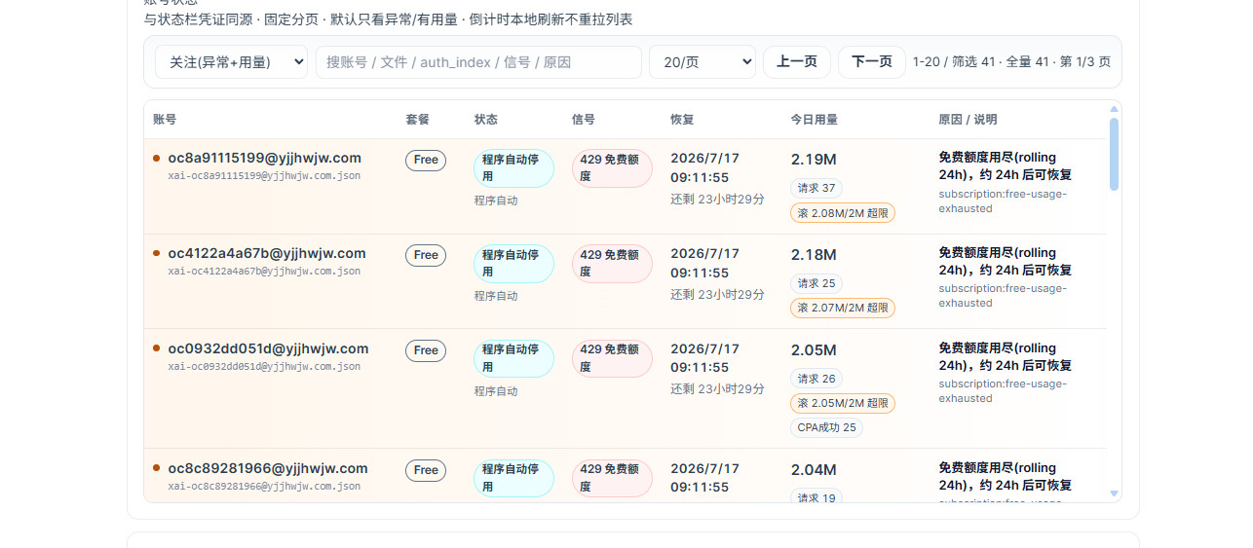The width and height of the screenshot is (1253, 548).
Task: Select account oc8a91115199@yjjhwjw.com
Action: (x=264, y=158)
